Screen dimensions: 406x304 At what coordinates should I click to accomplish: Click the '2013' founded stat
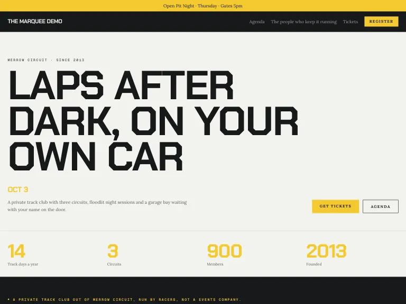tap(326, 251)
